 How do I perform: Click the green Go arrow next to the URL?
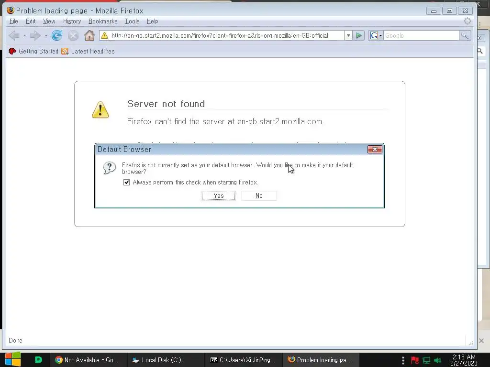pyautogui.click(x=359, y=35)
